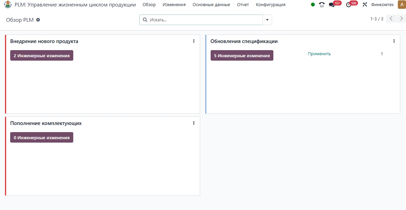This screenshot has width=406, height=210.
Task: Click the debug tools wrench icon
Action: click(365, 5)
